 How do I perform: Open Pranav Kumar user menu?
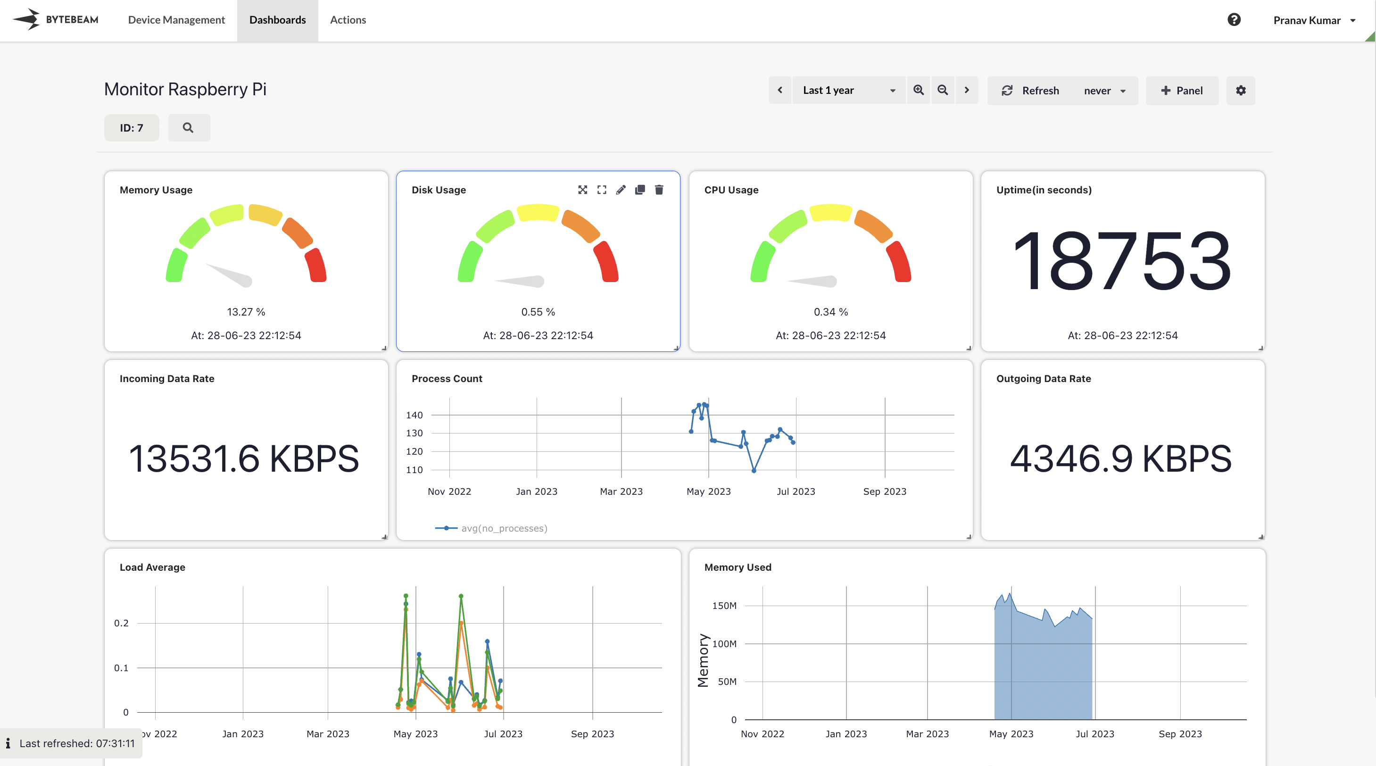[1314, 20]
